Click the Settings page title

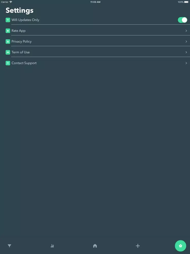click(x=20, y=10)
